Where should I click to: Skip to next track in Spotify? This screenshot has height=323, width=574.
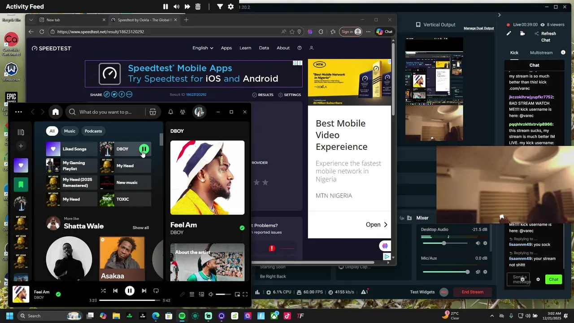coord(144,291)
